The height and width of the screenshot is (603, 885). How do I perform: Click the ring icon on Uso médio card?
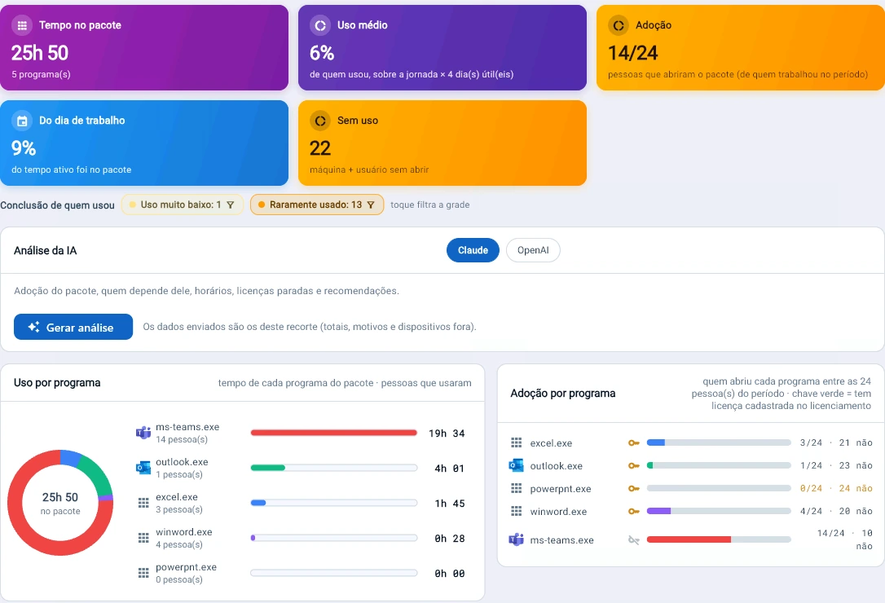click(x=320, y=25)
